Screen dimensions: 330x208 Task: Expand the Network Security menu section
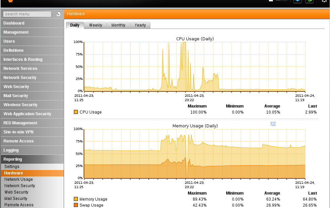pyautogui.click(x=20, y=78)
